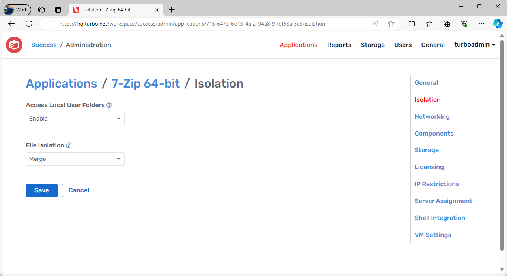Open the Collections panel
The image size is (507, 276).
[447, 24]
